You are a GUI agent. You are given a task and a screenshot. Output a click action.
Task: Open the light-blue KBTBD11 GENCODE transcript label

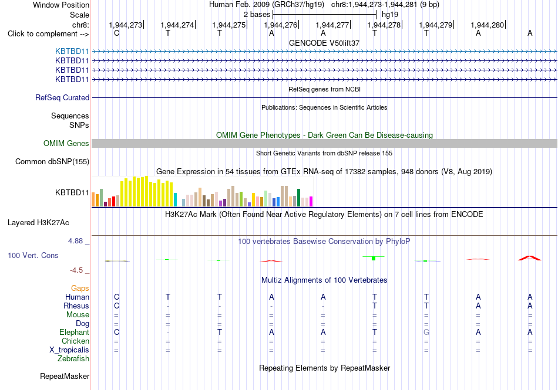point(72,52)
